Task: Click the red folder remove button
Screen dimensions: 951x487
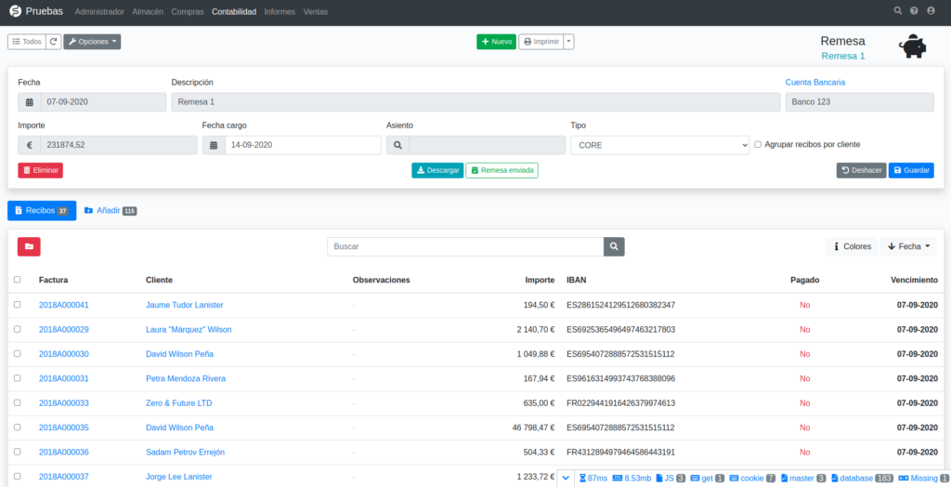Action: (x=29, y=246)
